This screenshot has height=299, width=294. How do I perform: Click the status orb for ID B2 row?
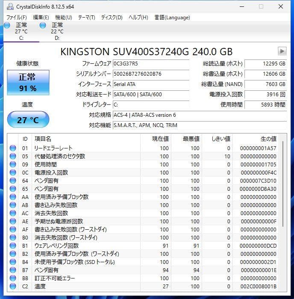(x=13, y=254)
